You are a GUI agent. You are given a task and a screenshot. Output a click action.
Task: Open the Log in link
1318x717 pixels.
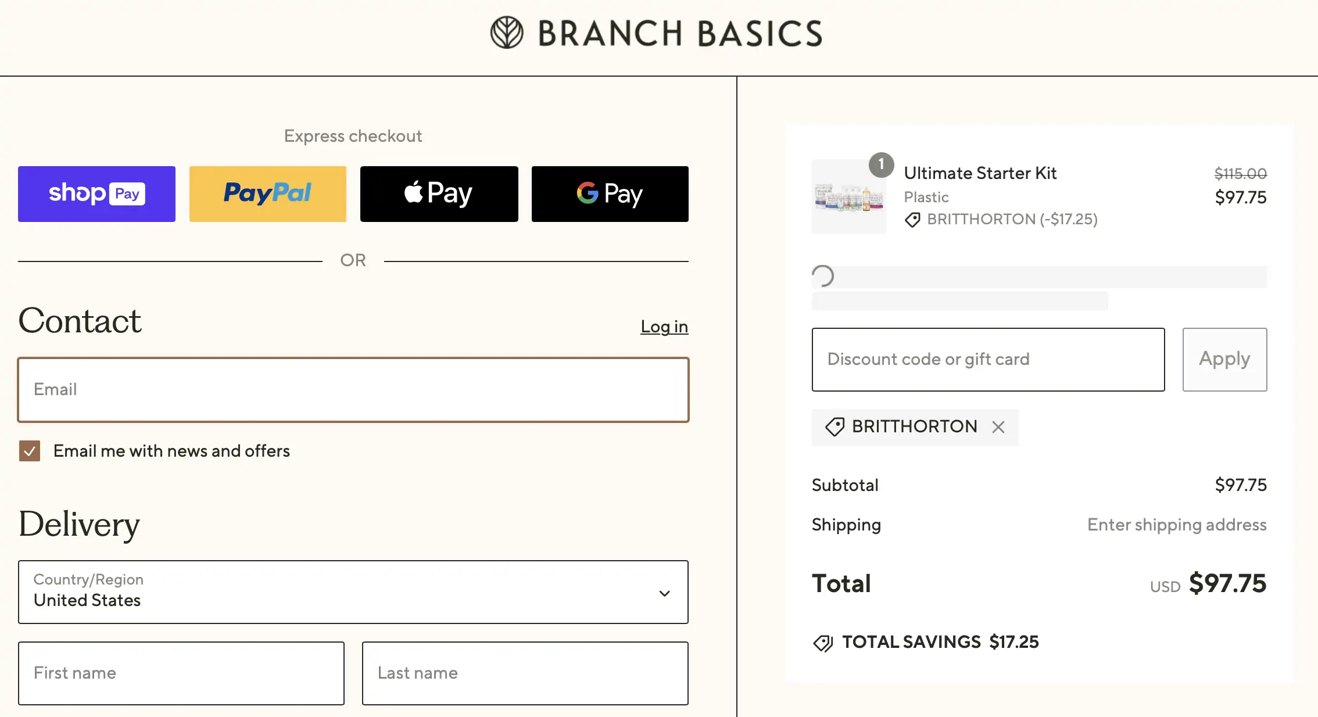[664, 327]
